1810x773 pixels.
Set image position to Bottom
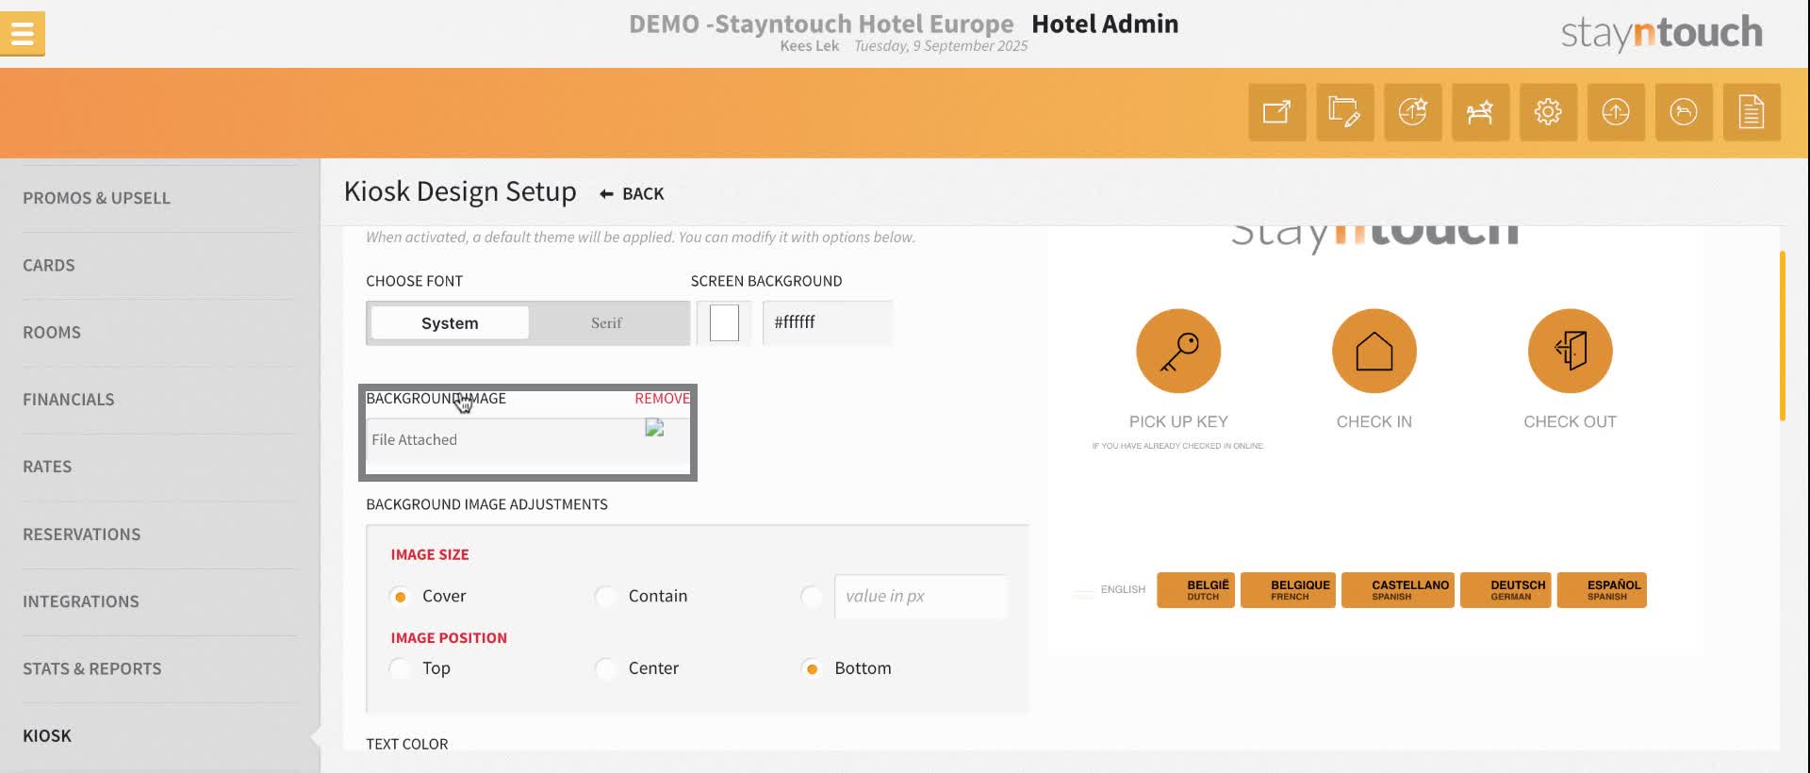(x=811, y=668)
